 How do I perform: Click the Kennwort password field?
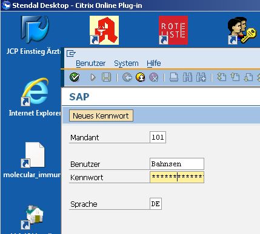177,177
